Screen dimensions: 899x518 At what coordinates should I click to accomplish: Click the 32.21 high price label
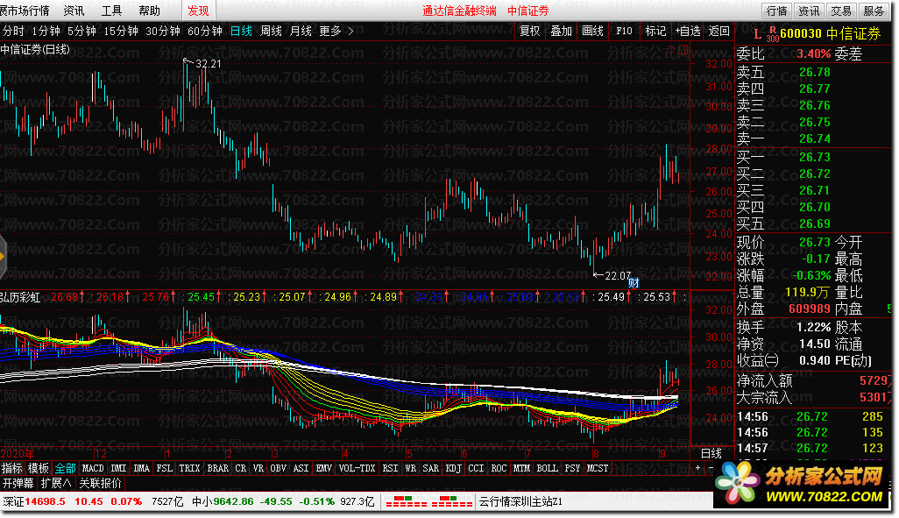(209, 64)
